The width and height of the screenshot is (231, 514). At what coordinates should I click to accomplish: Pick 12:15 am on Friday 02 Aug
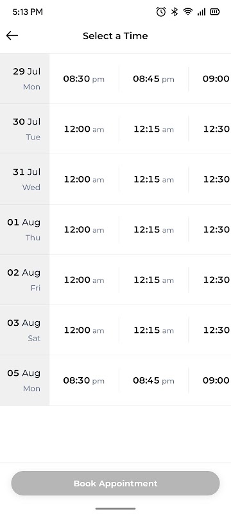(153, 280)
